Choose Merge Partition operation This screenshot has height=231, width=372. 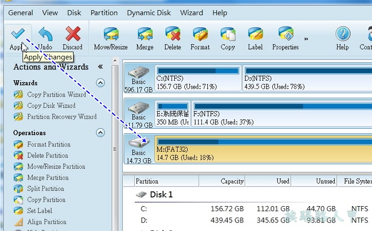pyautogui.click(x=48, y=177)
